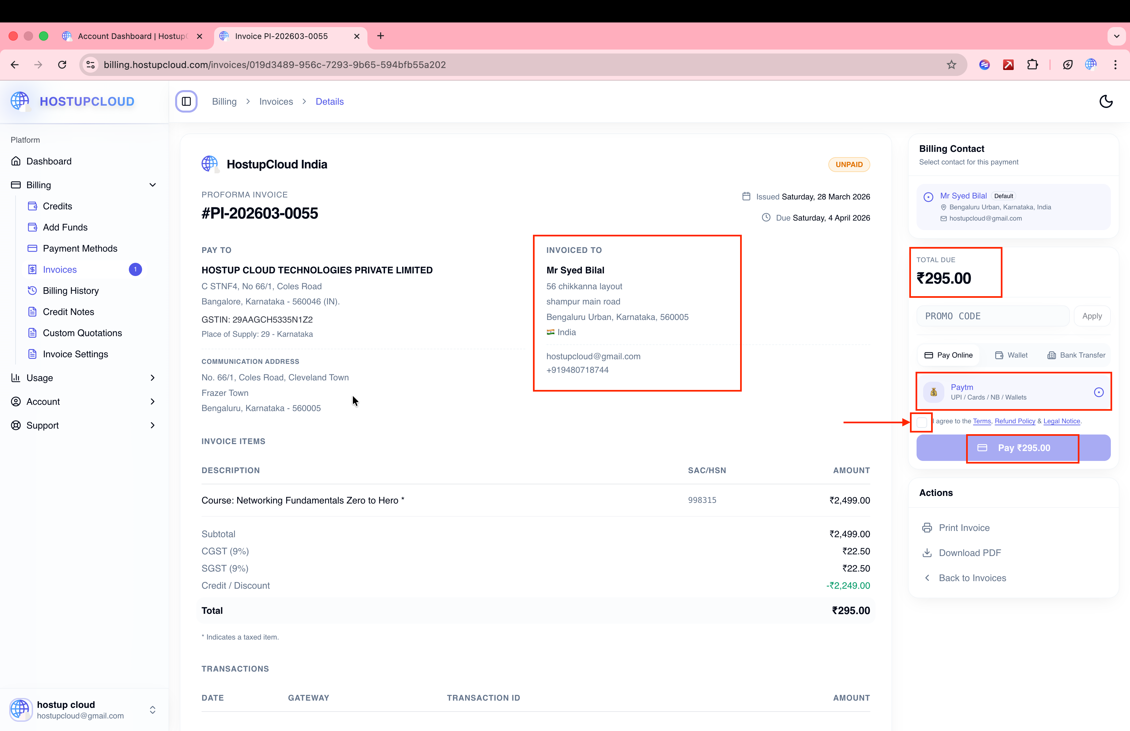Click the Invoices breadcrumb

pyautogui.click(x=276, y=101)
